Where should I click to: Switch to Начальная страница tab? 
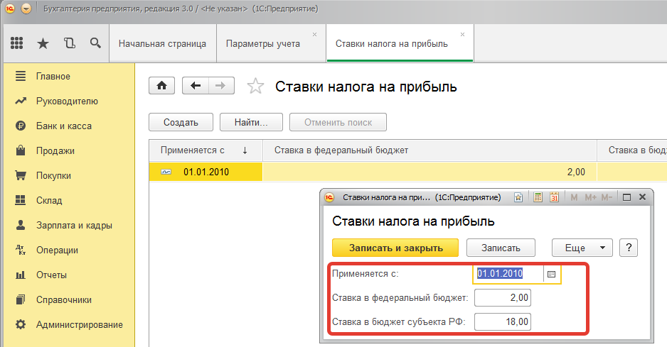click(x=162, y=43)
